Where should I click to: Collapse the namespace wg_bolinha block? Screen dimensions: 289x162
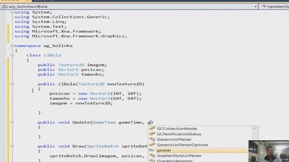pos(12,45)
